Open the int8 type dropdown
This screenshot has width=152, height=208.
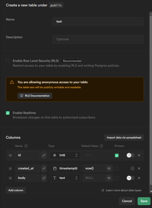coord(65,155)
